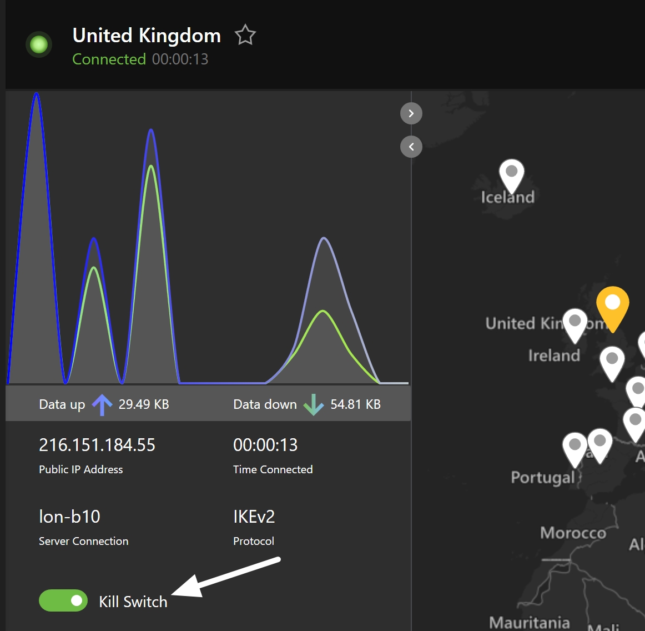
Task: Click the yellow selected United Kingdom pin
Action: coord(612,306)
